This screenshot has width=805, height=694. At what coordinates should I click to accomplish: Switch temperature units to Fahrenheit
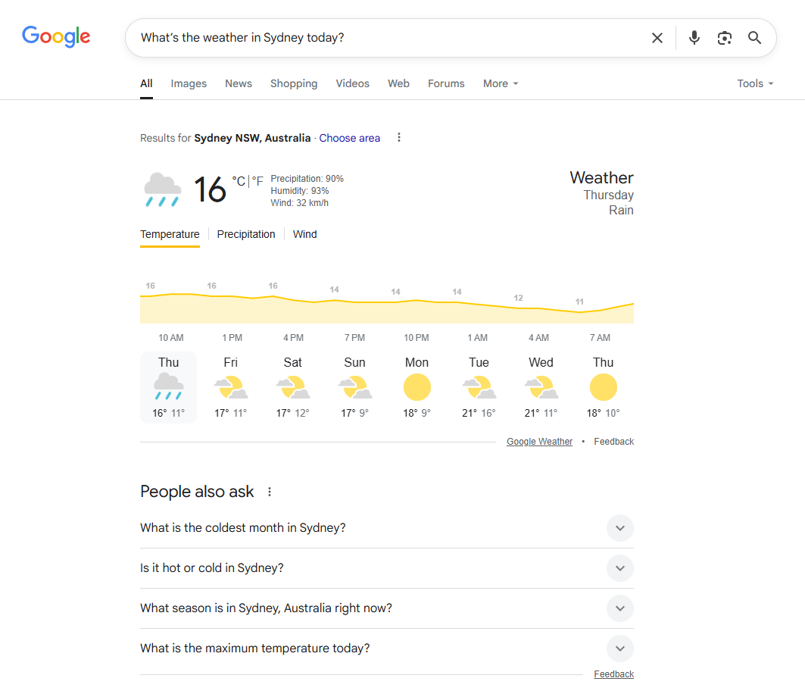(x=257, y=181)
